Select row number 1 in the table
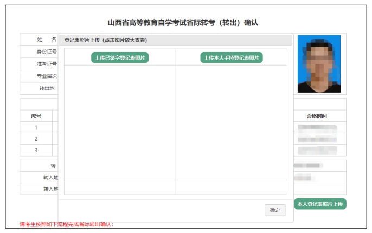Image resolution: width=372 pixels, height=233 pixels. 36,127
